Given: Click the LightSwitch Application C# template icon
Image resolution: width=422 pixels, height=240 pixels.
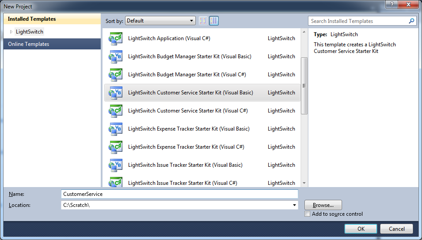Looking at the screenshot, I should [115, 38].
